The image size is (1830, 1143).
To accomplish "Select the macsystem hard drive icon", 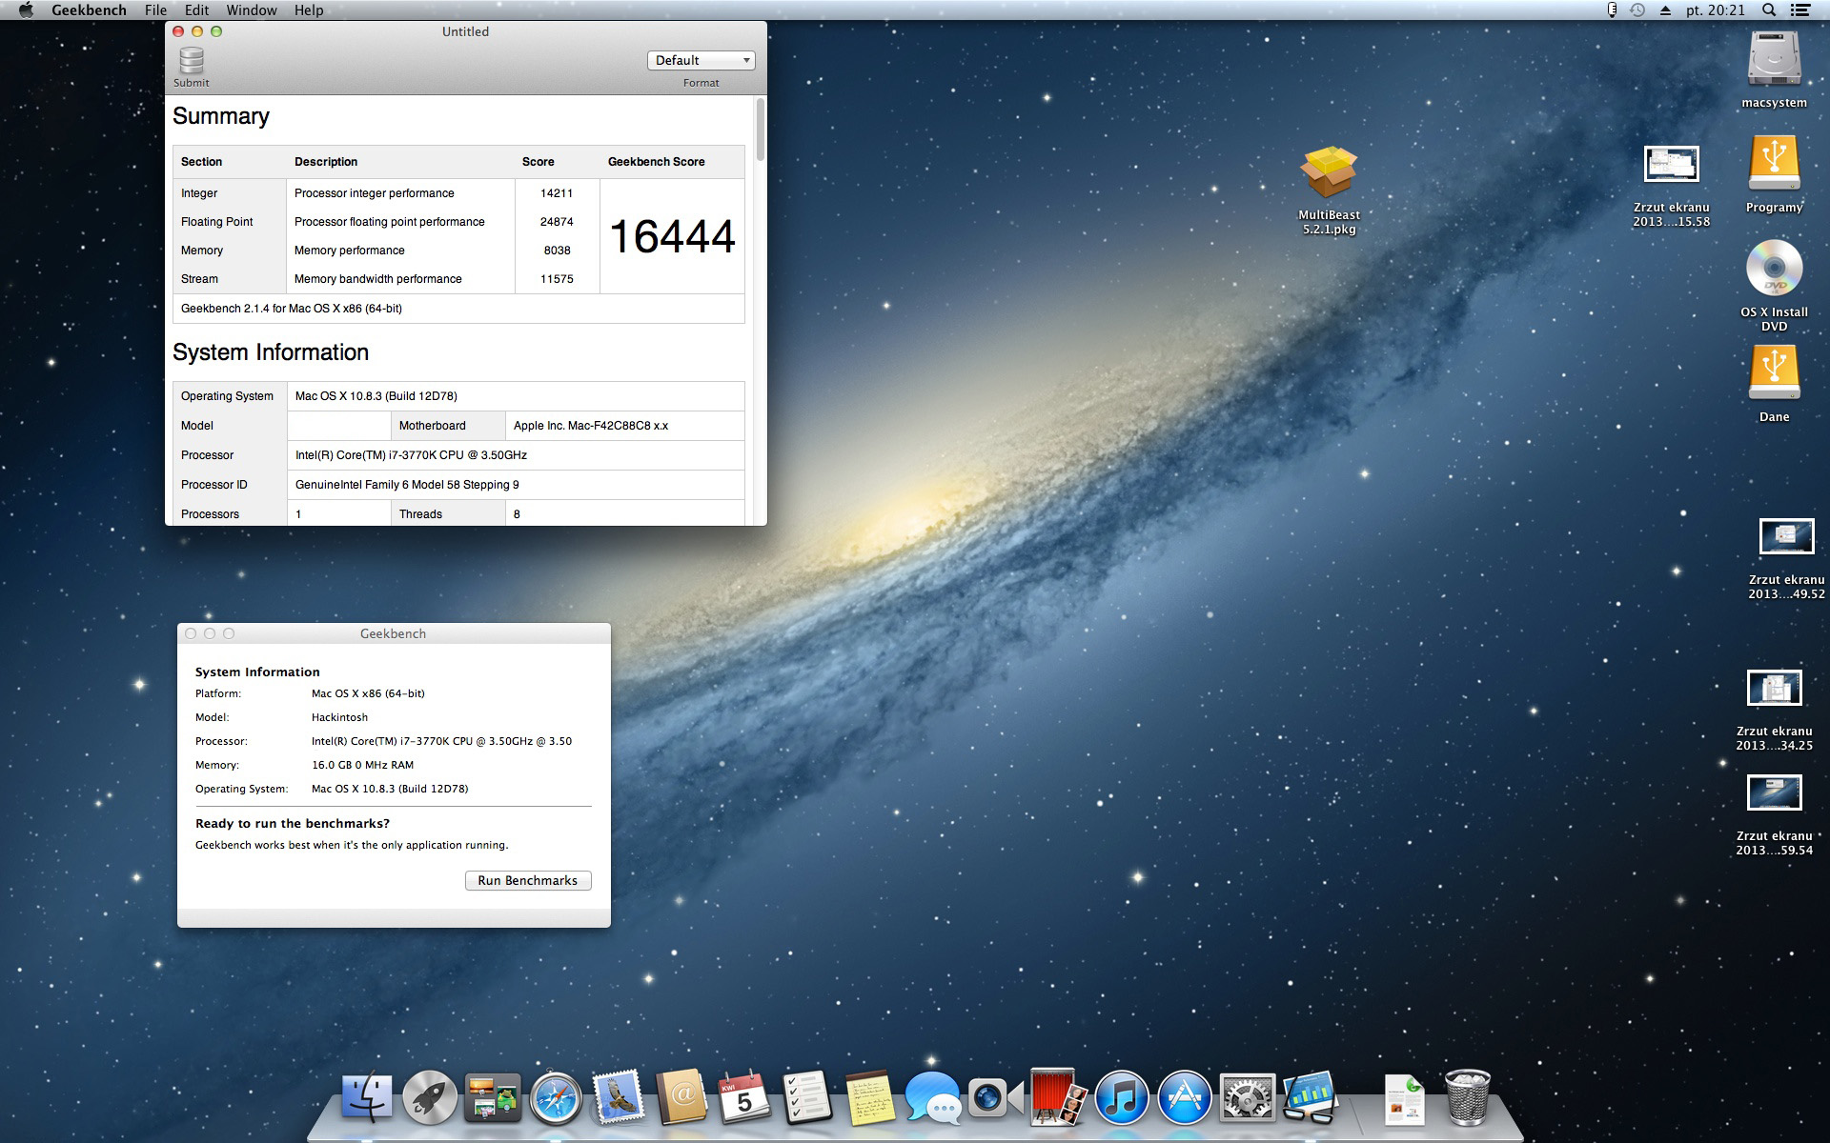I will pyautogui.click(x=1774, y=60).
